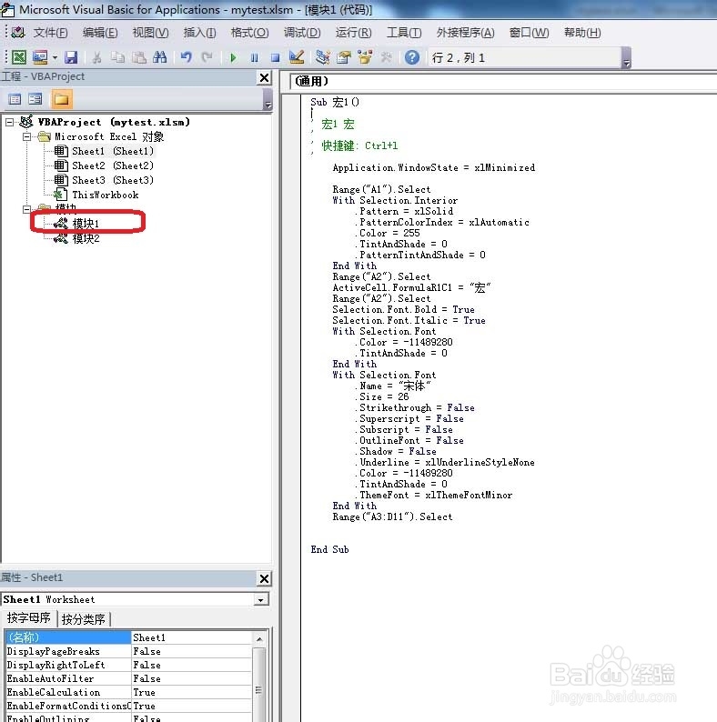Click the Break pause icon

[255, 57]
